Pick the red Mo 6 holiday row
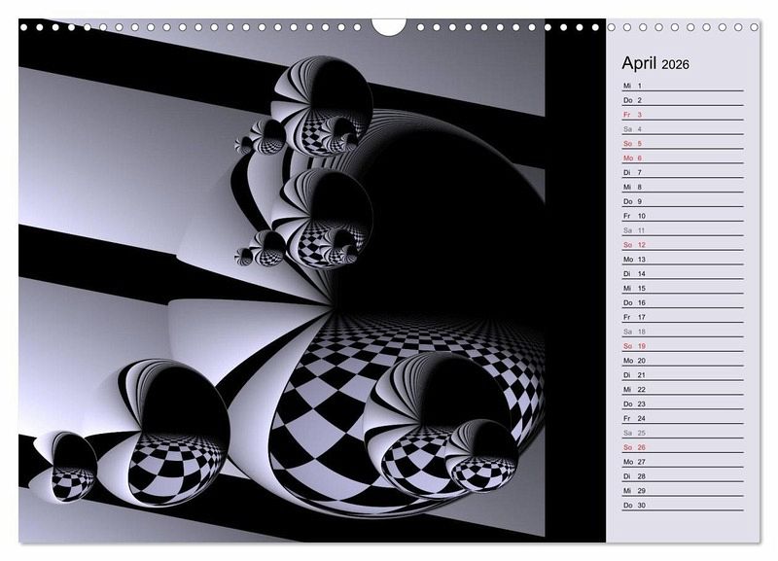 coord(682,158)
